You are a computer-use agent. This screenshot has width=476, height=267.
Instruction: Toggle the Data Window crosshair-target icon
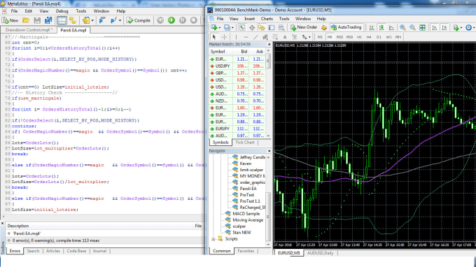[252, 27]
